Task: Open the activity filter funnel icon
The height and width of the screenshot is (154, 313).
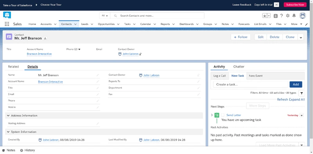Action: click(x=301, y=93)
